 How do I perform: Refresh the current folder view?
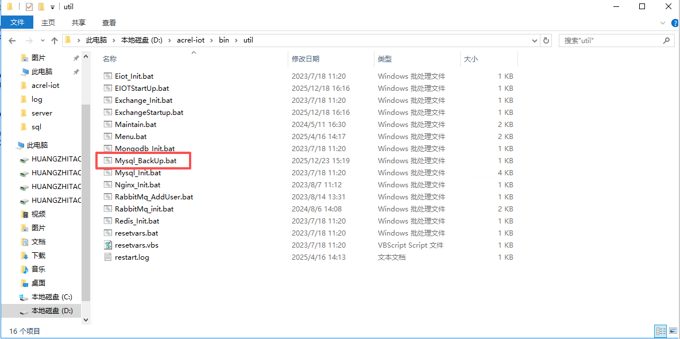546,41
